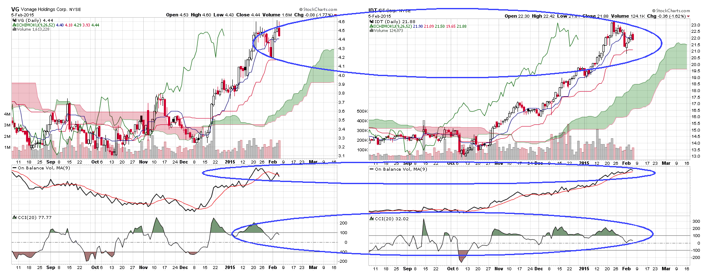The width and height of the screenshot is (707, 277).
Task: Click the 2015 date label under VG price chart
Action: click(x=230, y=162)
